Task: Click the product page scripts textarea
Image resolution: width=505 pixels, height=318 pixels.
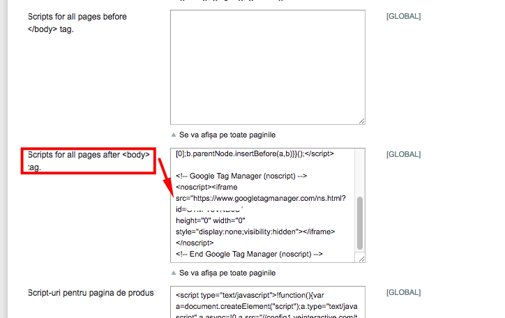Action: (x=268, y=302)
